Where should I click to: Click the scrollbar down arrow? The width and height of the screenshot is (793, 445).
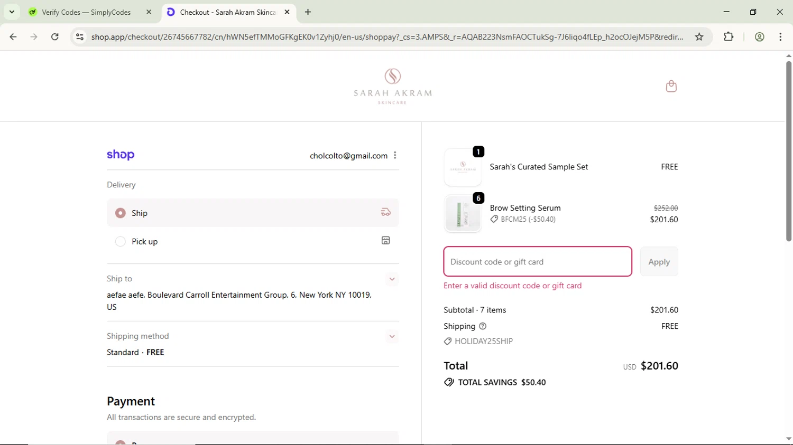788,439
